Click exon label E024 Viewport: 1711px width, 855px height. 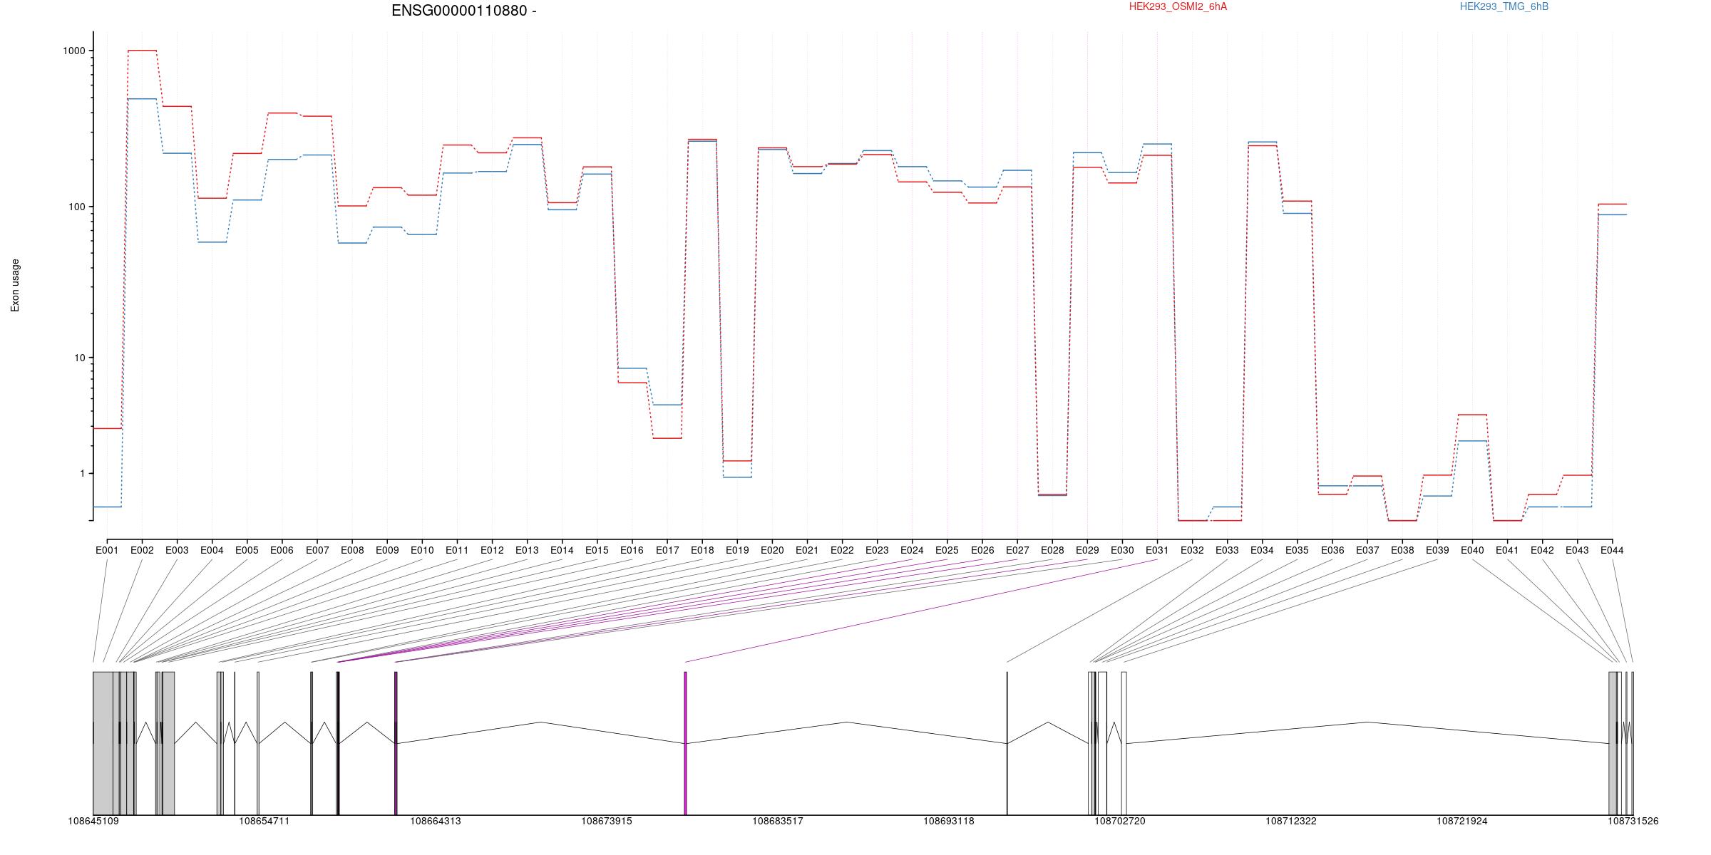point(912,550)
